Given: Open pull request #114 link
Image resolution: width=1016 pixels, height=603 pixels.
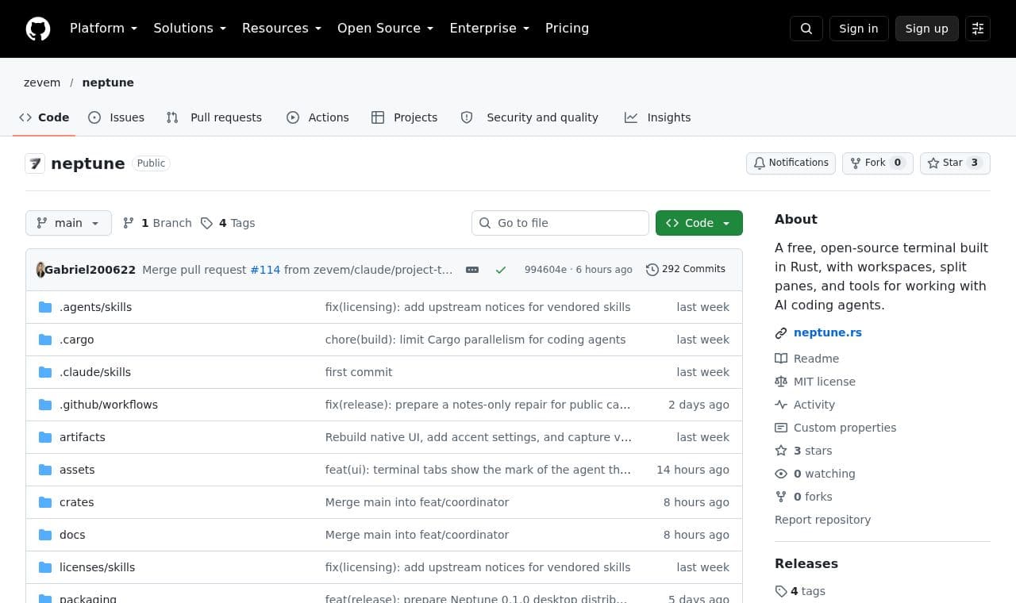Looking at the screenshot, I should (x=265, y=270).
